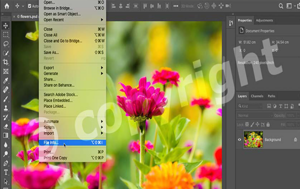Expand the Export submenu
300x189 pixels.
pos(72,67)
